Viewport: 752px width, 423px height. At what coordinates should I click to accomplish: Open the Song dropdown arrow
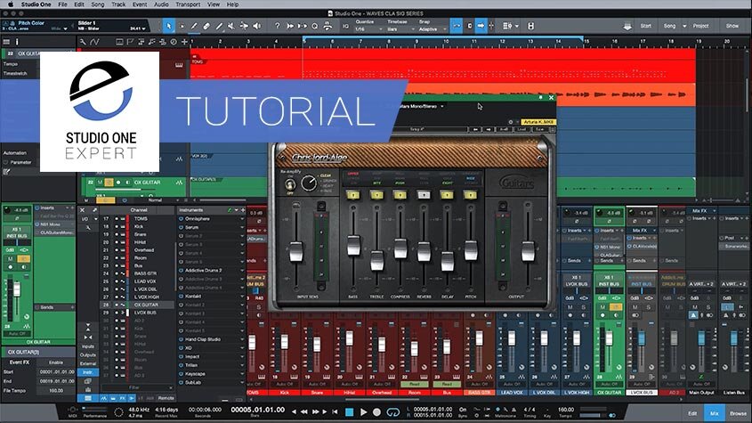(x=684, y=26)
